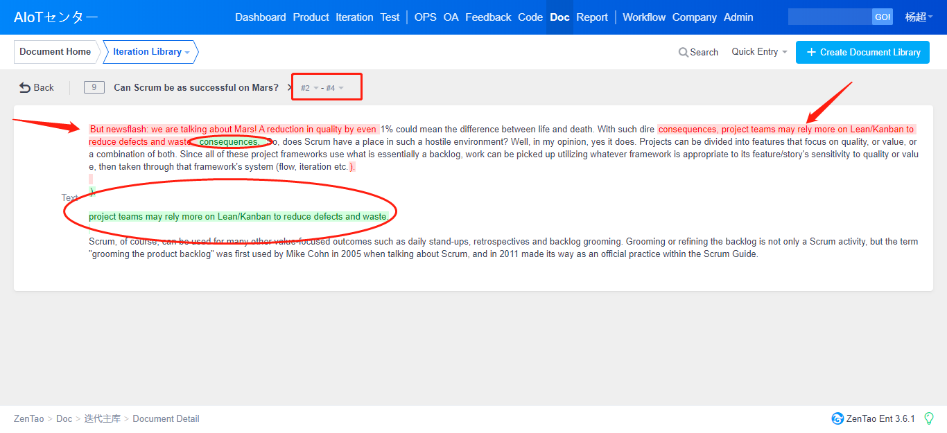Open the #2 version dropdown
The width and height of the screenshot is (947, 433).
pyautogui.click(x=309, y=88)
